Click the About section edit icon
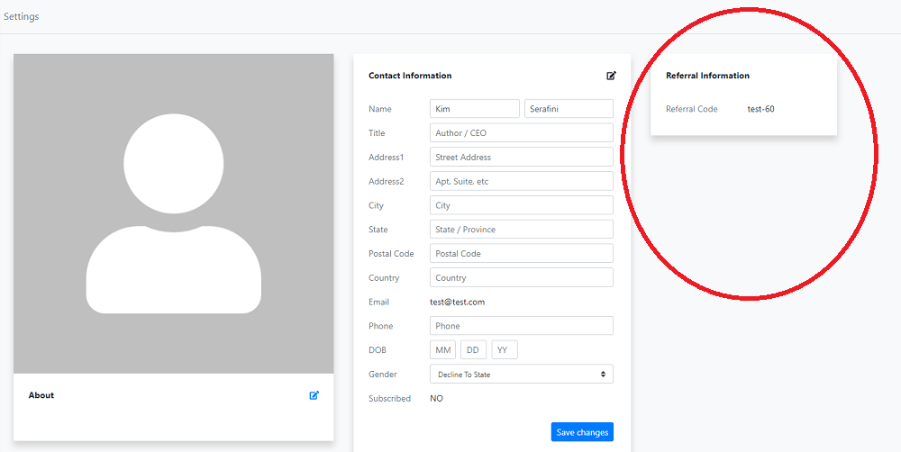This screenshot has width=901, height=452. 314,395
